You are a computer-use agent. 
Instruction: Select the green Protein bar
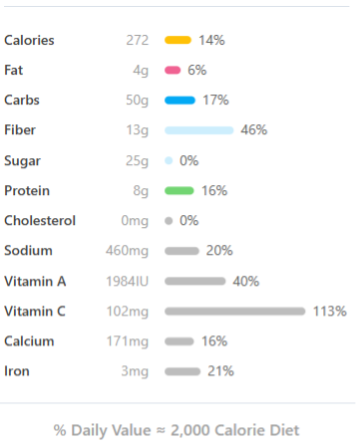pos(180,190)
